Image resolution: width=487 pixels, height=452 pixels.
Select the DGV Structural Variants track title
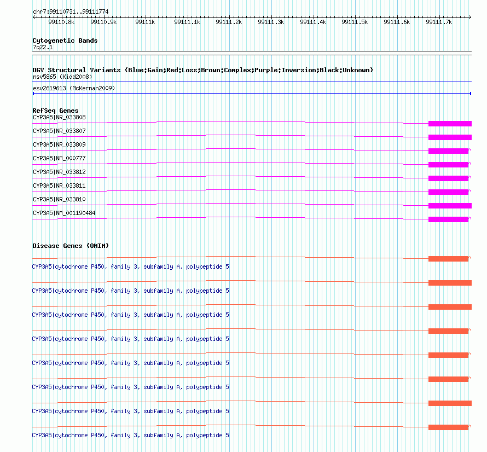coord(202,70)
